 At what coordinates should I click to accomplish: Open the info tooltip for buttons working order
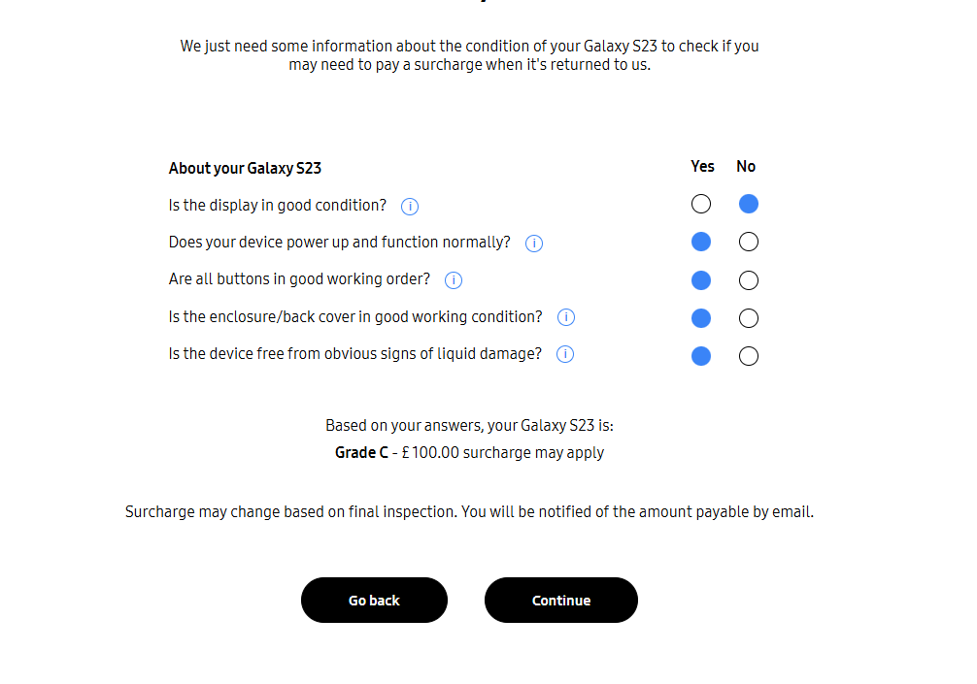(x=453, y=279)
